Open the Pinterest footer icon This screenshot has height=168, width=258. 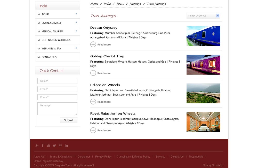click(x=60, y=146)
